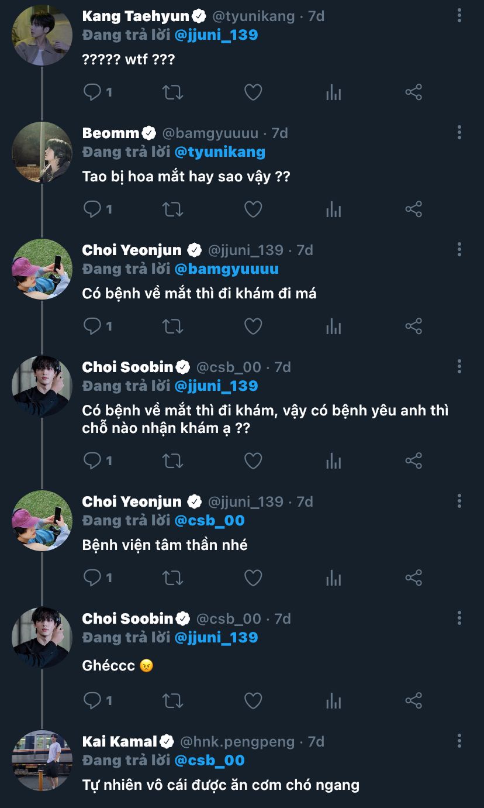View analytics for Beomm's tweet
The width and height of the screenshot is (484, 808).
[333, 209]
